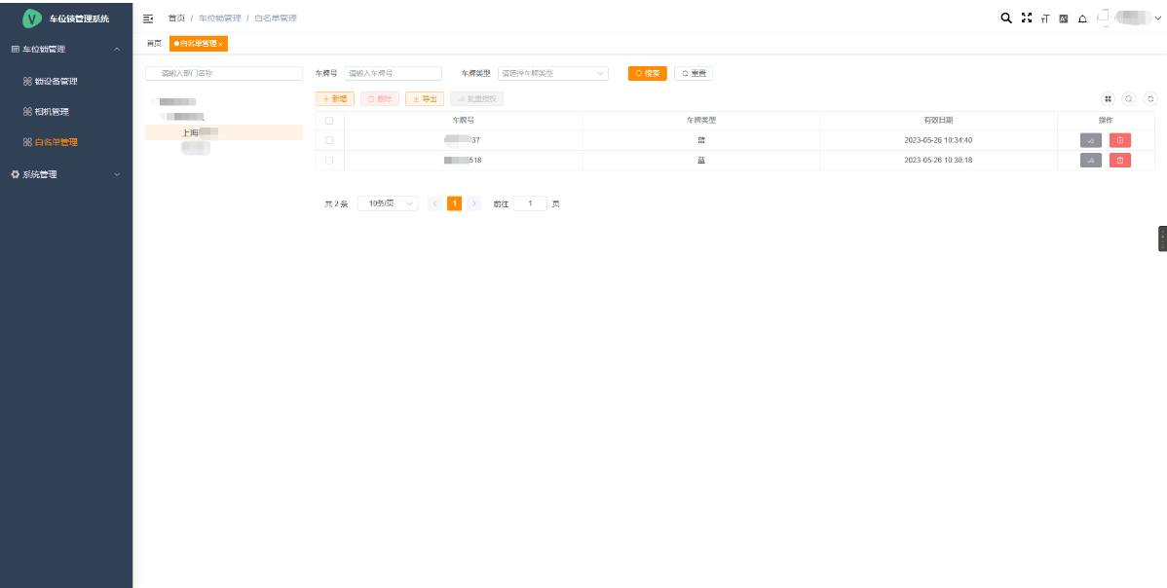Expand the 系统管理 sidebar menu
This screenshot has height=588, width=1167.
[65, 174]
